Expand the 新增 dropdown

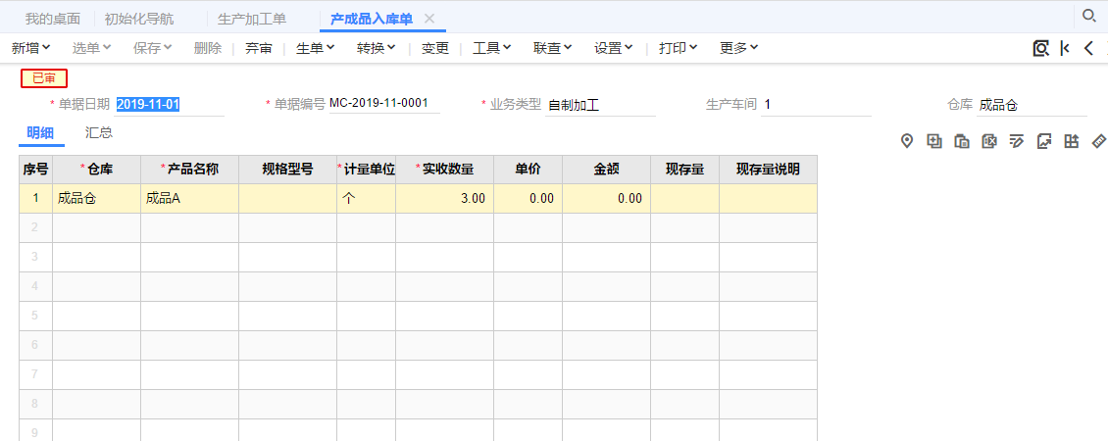click(x=31, y=48)
